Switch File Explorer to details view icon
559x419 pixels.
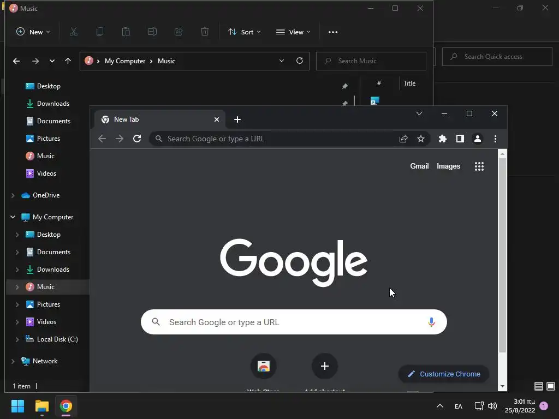[x=539, y=386]
